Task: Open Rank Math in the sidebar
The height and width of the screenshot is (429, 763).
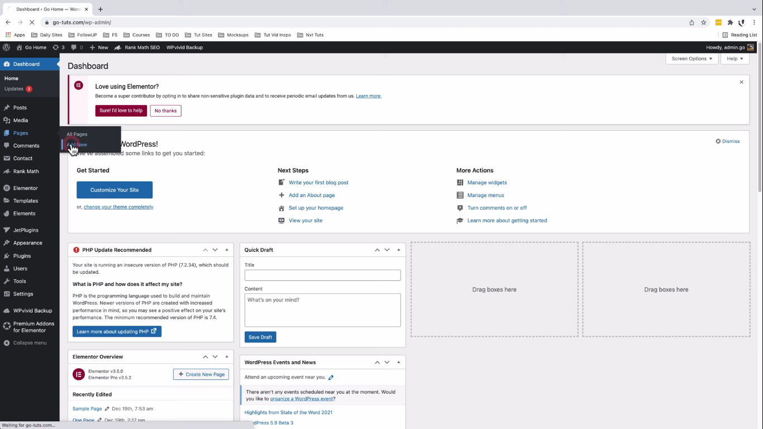Action: coord(26,171)
